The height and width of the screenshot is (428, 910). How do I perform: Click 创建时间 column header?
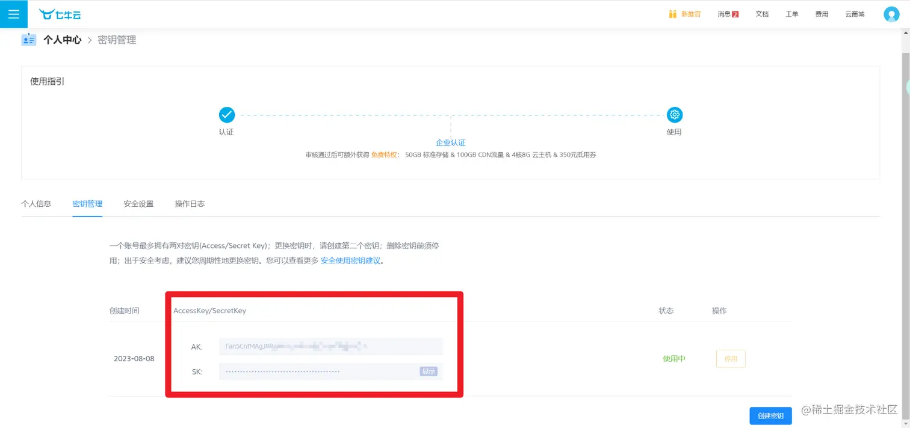(x=124, y=311)
